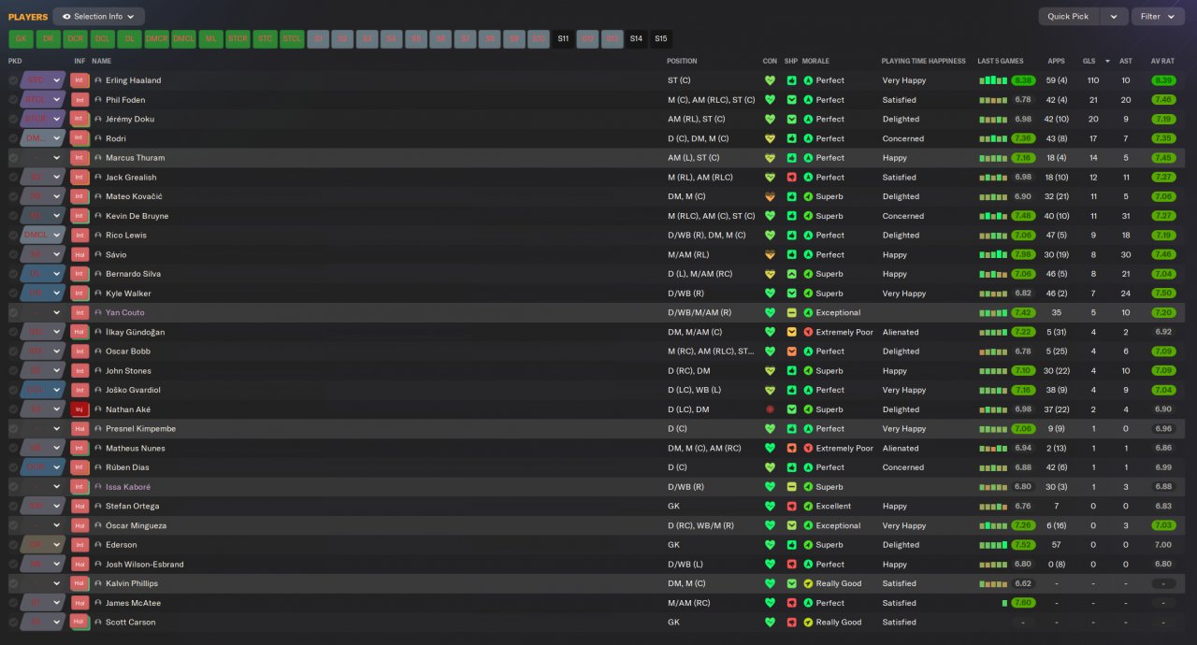Click Jack Grealish's red sharpness icon
Screen dimensions: 1197x645
(791, 178)
